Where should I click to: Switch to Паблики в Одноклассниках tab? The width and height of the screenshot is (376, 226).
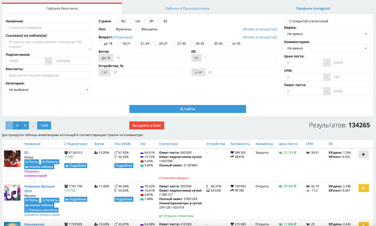click(x=187, y=9)
